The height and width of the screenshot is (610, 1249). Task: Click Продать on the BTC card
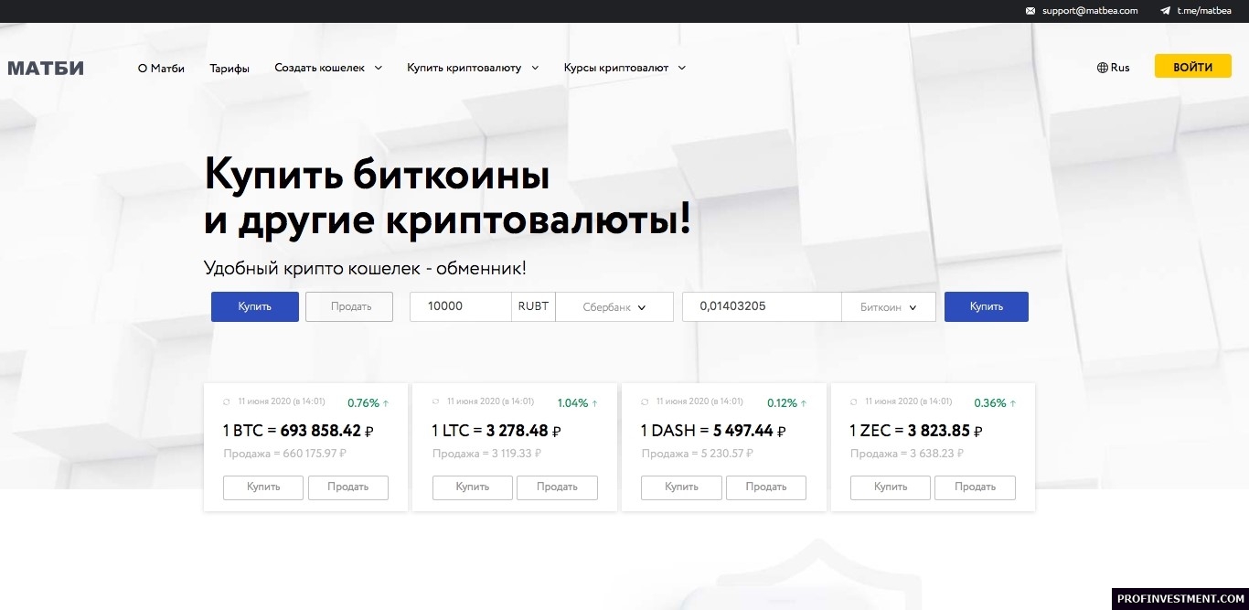(348, 487)
